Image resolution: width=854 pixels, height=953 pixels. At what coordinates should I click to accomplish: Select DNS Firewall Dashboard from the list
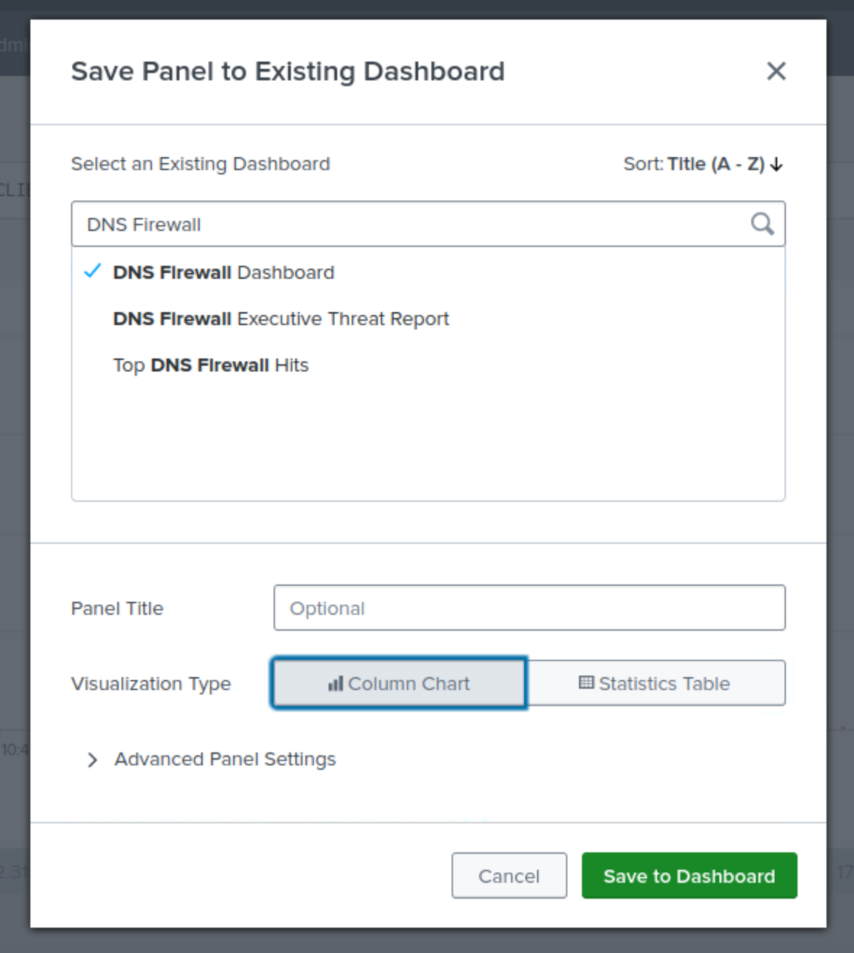pos(224,273)
